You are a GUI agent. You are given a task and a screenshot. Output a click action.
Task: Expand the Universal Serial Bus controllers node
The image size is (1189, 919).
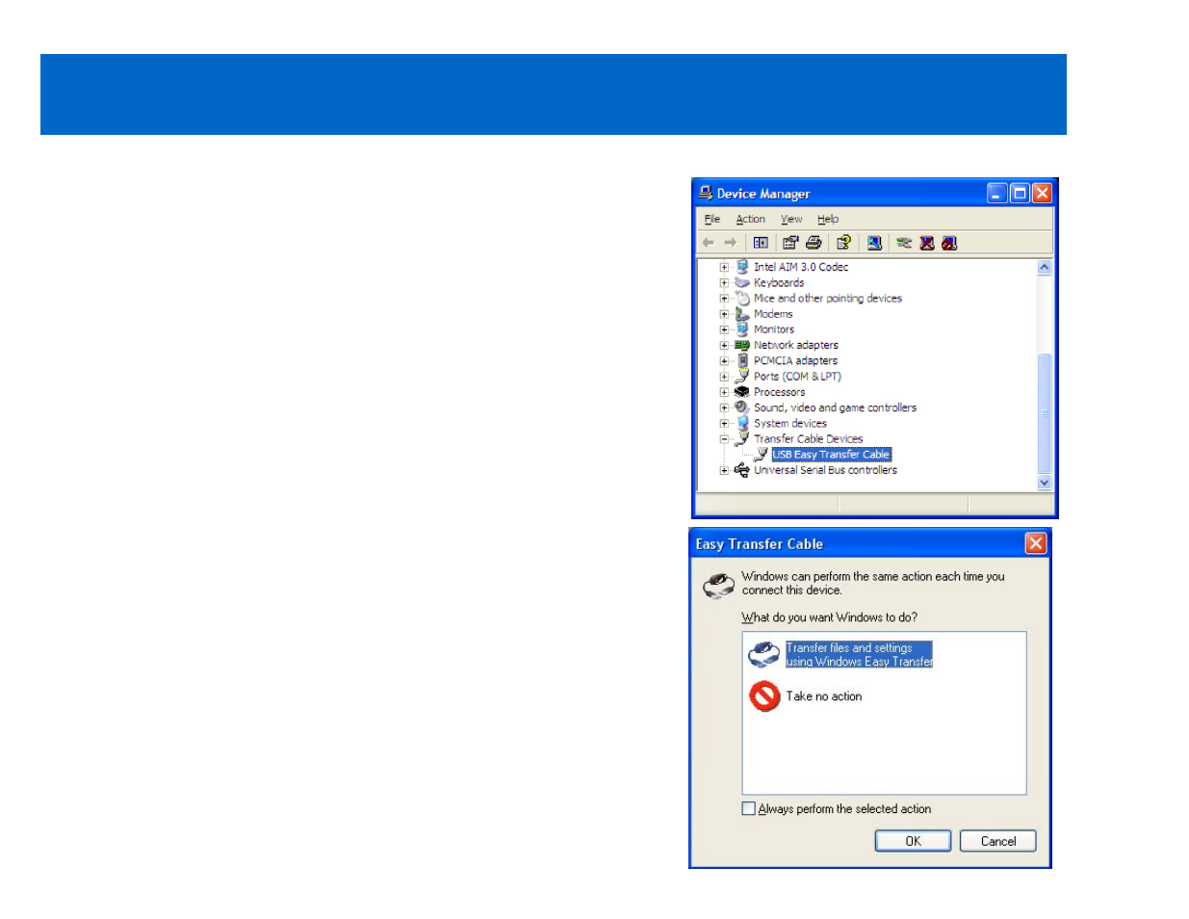tap(724, 470)
